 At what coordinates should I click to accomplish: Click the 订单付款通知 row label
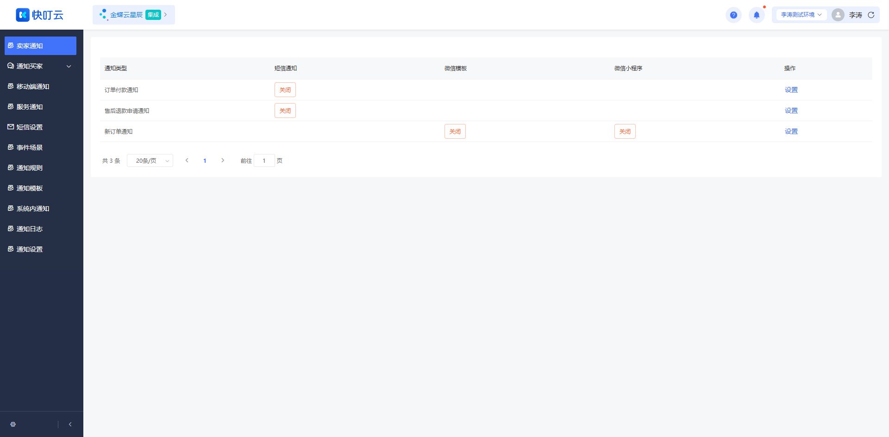(x=121, y=90)
